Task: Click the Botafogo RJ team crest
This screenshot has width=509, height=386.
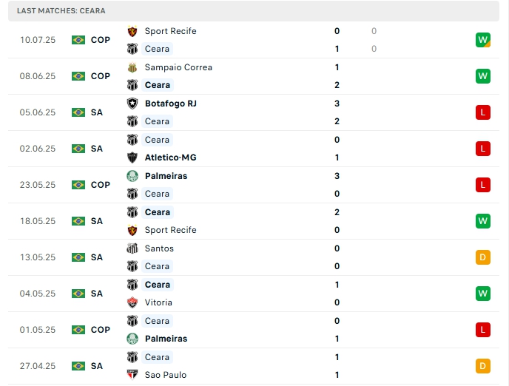Action: [x=132, y=104]
